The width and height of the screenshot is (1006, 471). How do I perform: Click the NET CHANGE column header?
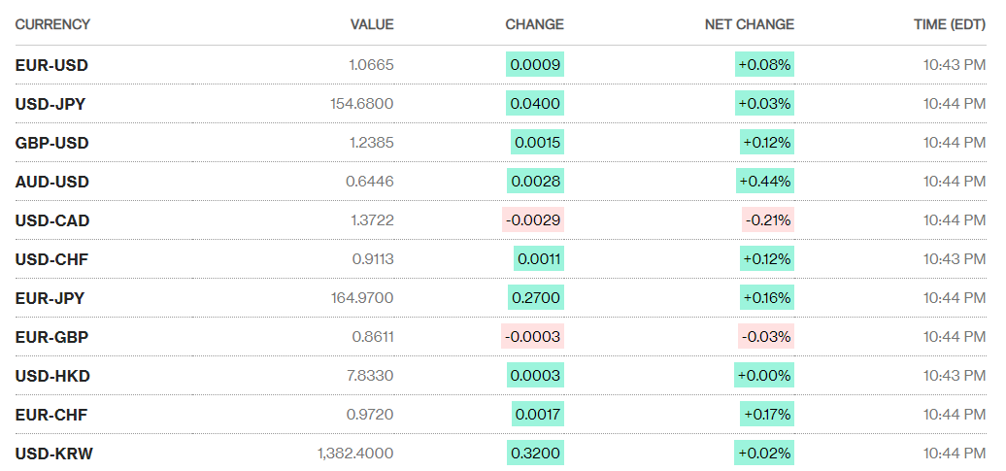point(749,24)
